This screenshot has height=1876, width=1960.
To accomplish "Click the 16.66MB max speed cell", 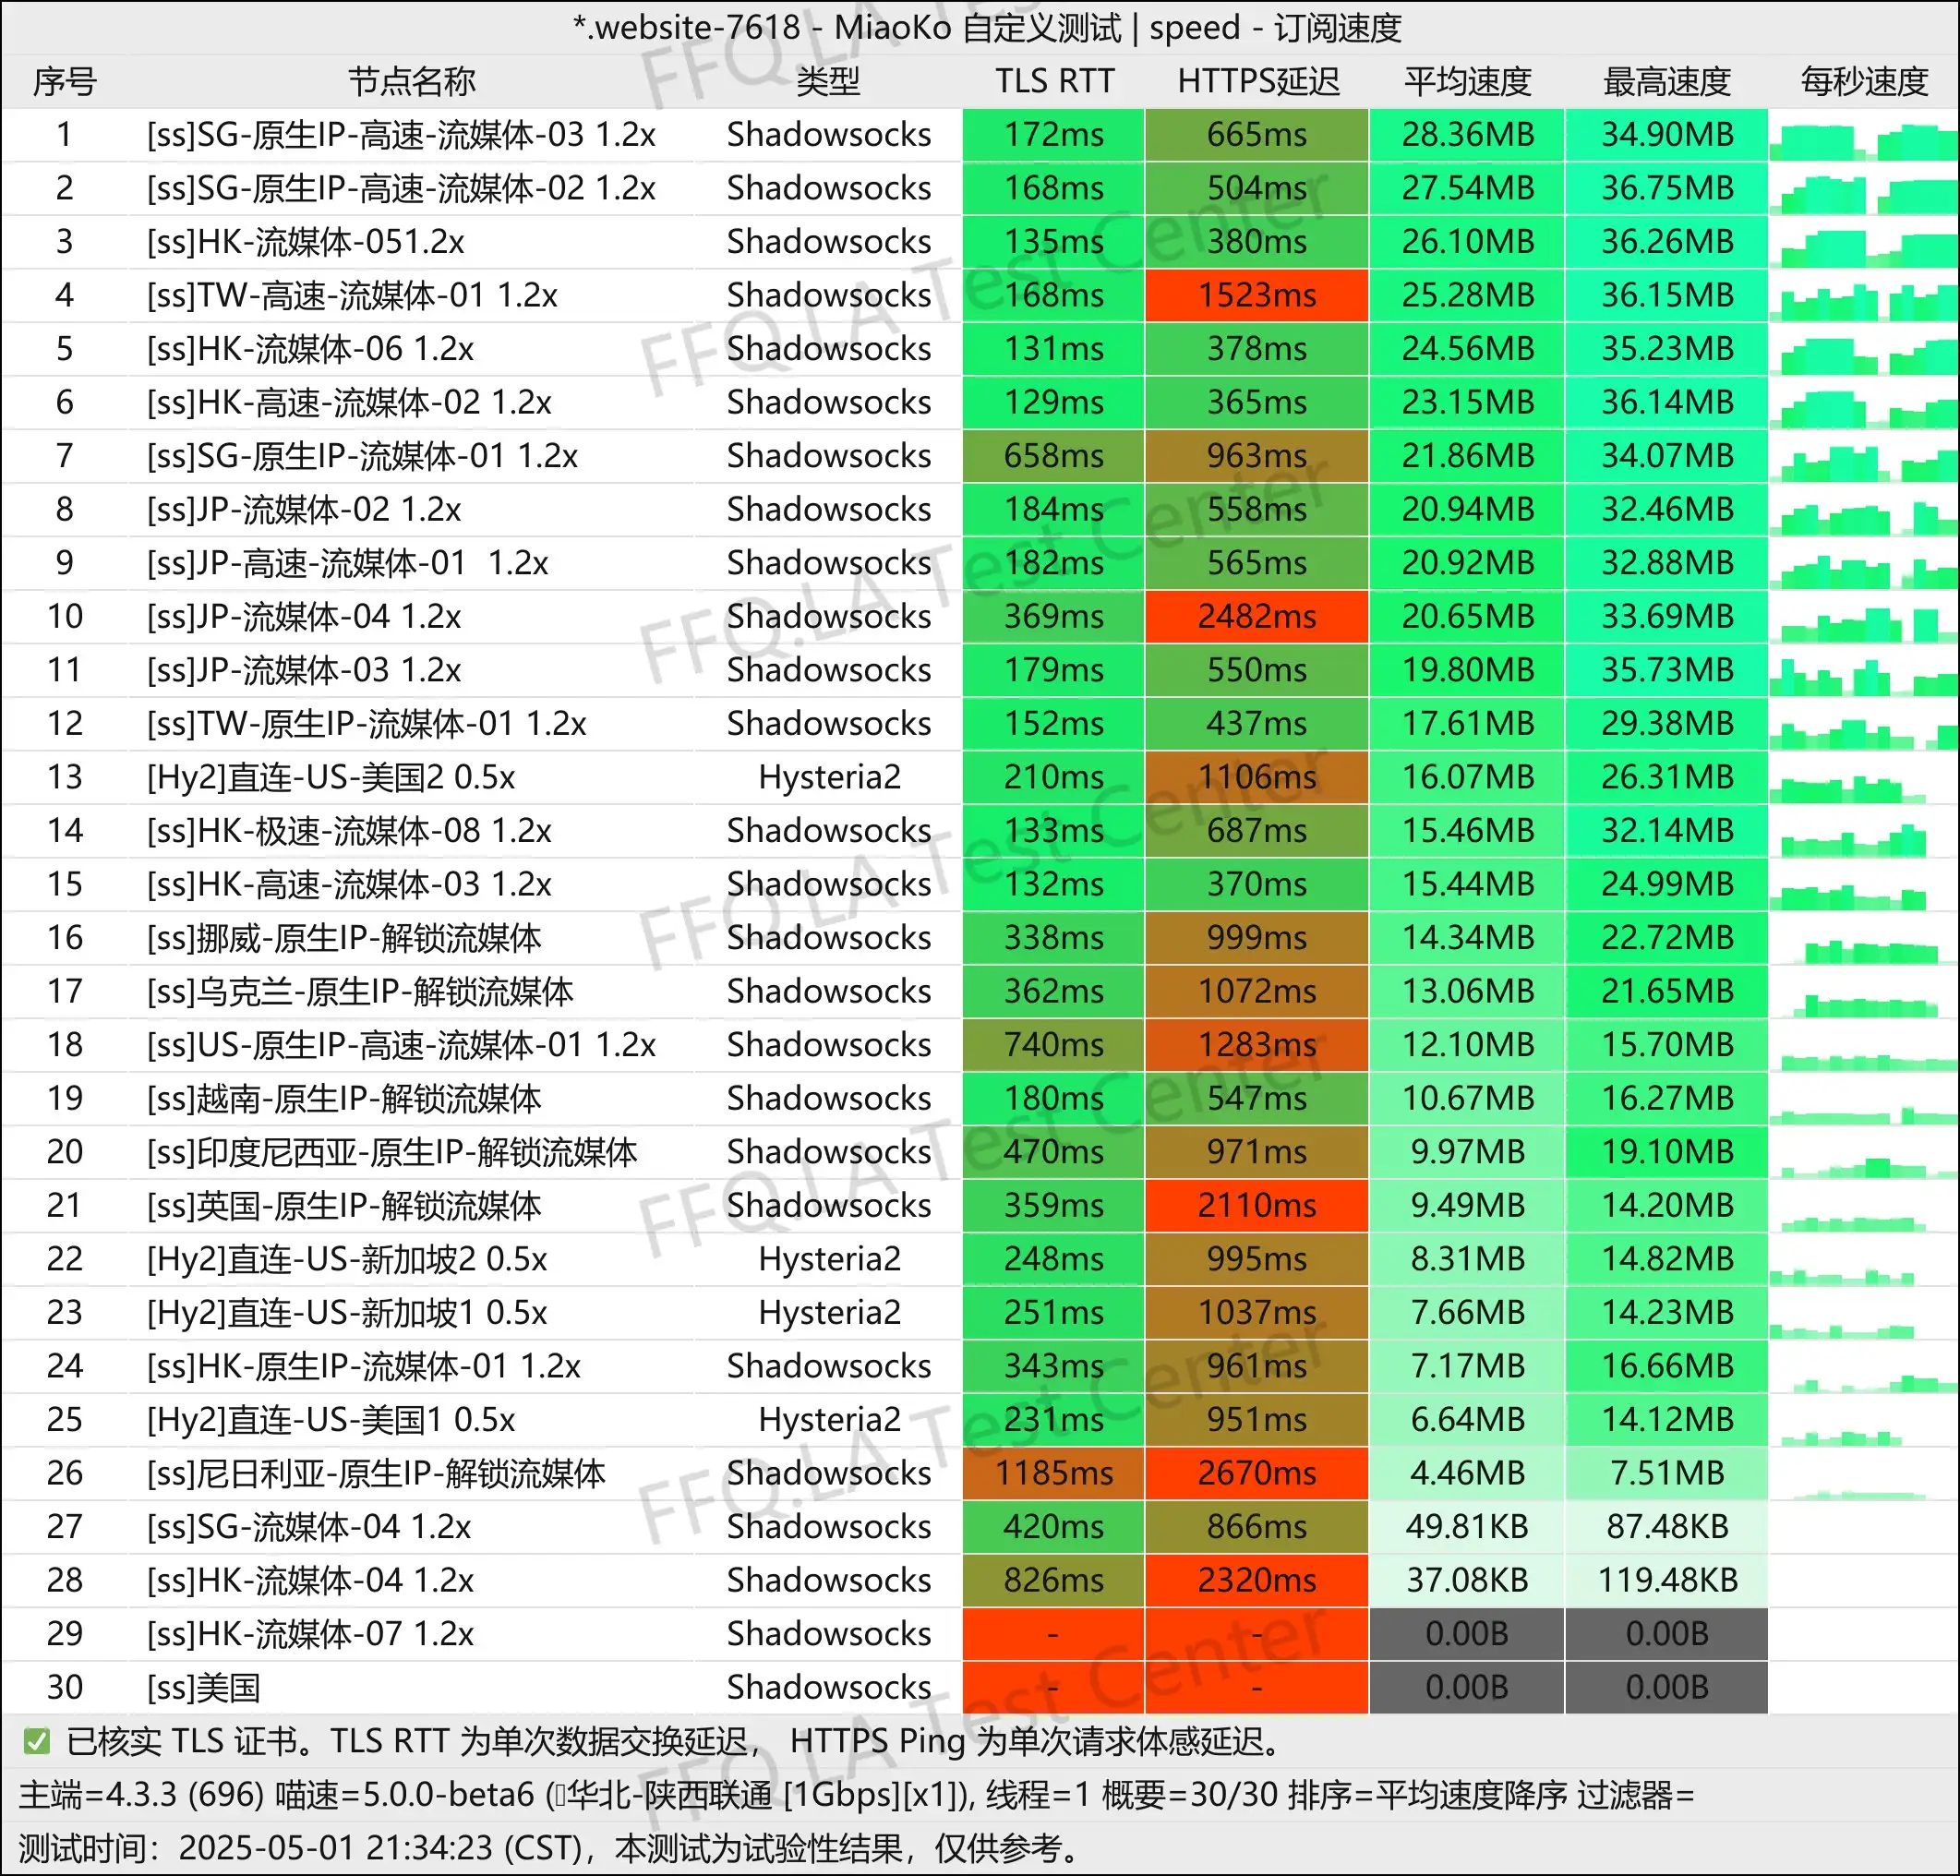I will (x=1667, y=1366).
